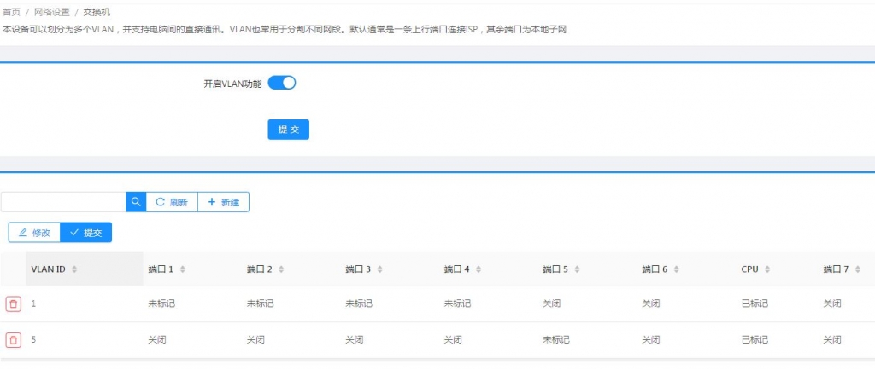Select 端口 7 关闭 cell in VLAN 1 row

click(832, 304)
